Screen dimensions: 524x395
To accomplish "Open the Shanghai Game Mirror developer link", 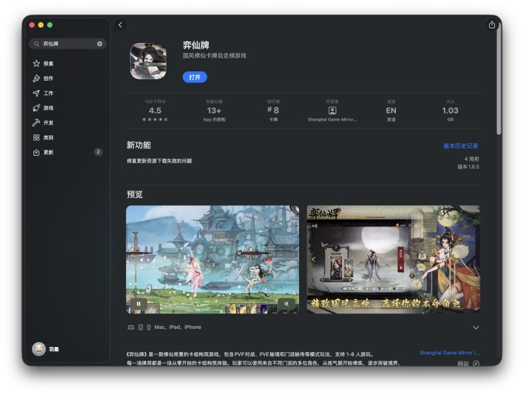I will 450,353.
